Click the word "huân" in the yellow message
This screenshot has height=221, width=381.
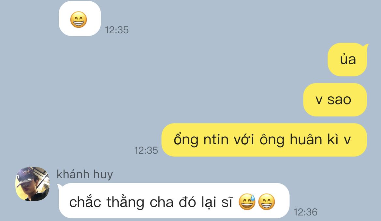pos(306,139)
